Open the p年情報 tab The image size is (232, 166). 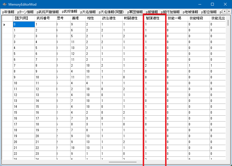coord(8,12)
